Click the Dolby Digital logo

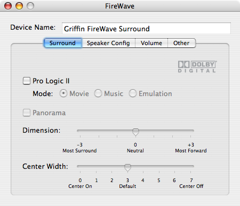coord(197,67)
